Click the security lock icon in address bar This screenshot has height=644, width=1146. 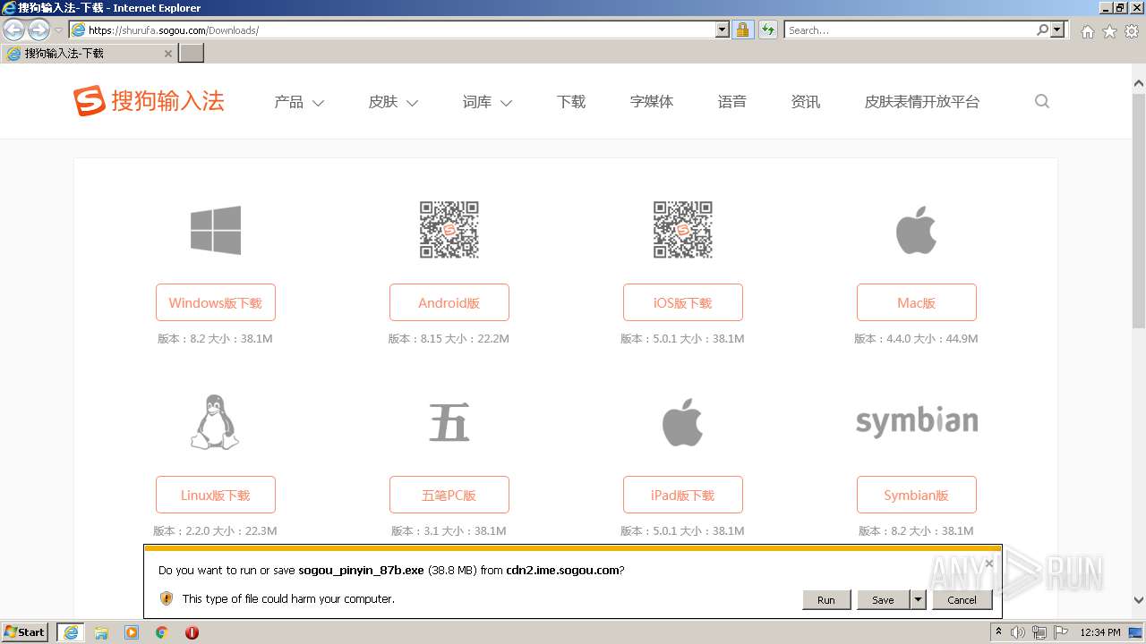coord(742,30)
